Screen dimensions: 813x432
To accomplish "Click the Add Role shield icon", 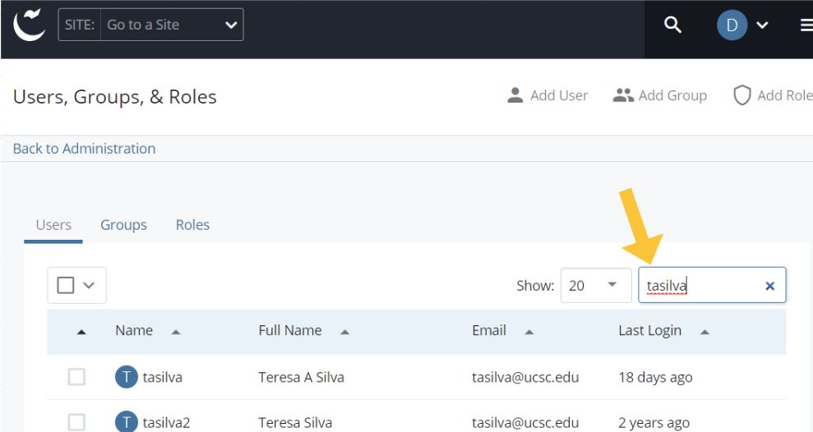I will pyautogui.click(x=742, y=95).
